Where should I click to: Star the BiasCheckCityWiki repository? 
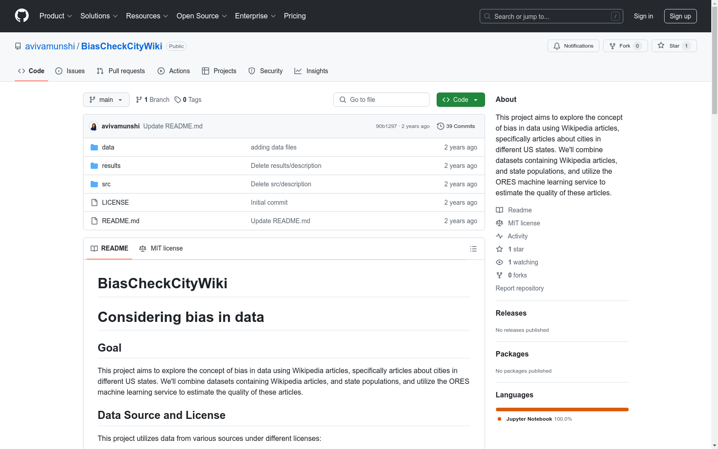pos(674,46)
